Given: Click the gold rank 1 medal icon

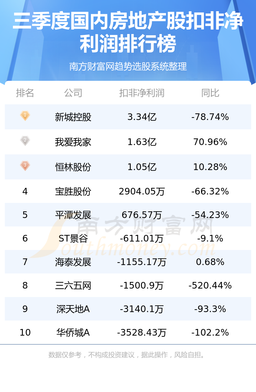Looking at the screenshot, I should click(25, 116).
